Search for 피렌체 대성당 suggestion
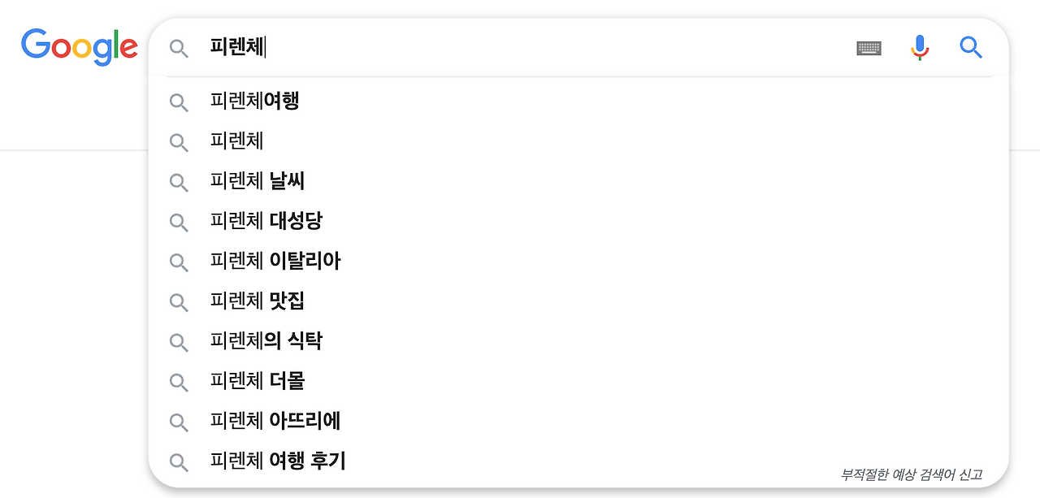 pyautogui.click(x=266, y=221)
